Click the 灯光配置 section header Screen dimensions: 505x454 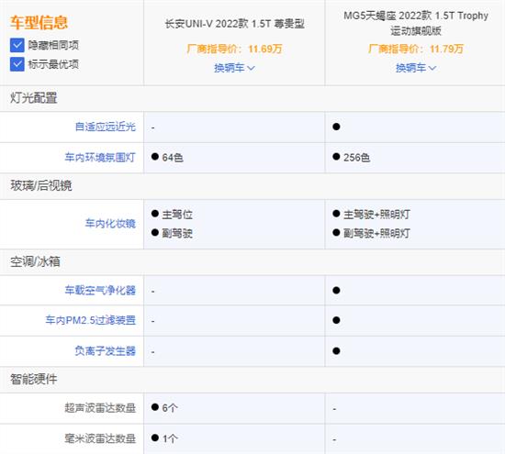point(33,98)
